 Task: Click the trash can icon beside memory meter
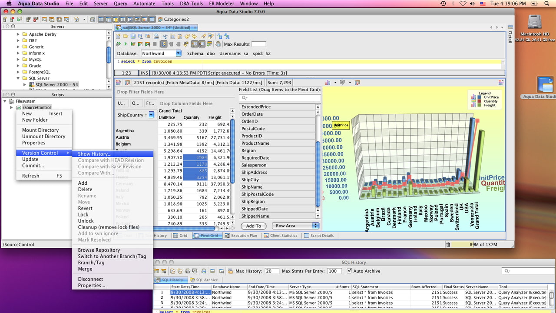pyautogui.click(x=448, y=245)
